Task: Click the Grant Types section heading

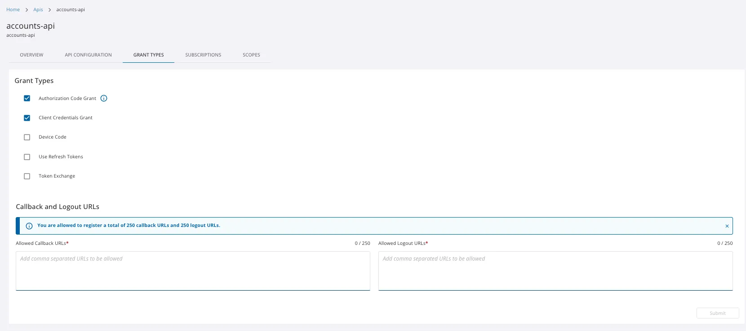Action: point(34,81)
